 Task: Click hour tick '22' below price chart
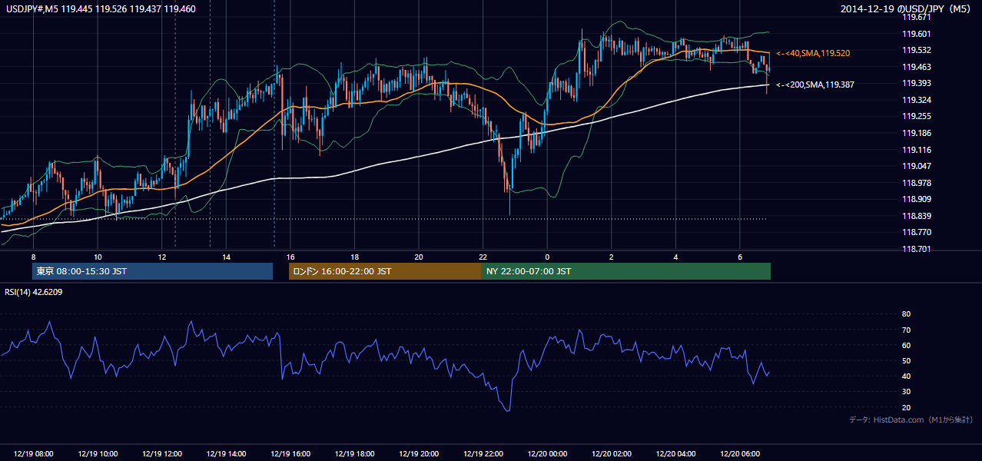pos(483,257)
